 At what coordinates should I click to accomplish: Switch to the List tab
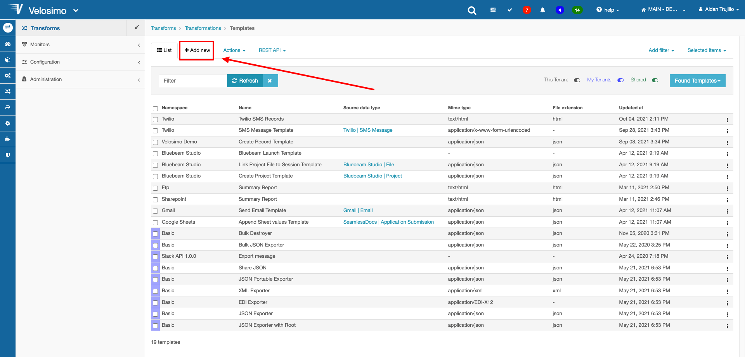click(x=164, y=50)
